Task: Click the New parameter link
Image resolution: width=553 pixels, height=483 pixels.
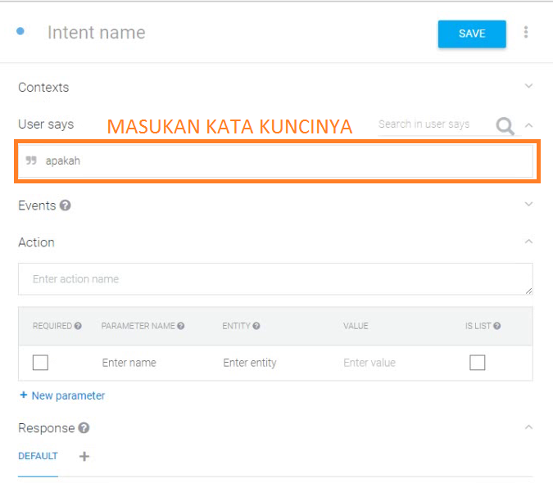Action: tap(62, 395)
